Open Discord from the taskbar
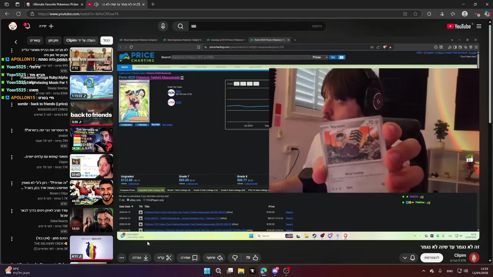493x277 pixels. (x=275, y=271)
